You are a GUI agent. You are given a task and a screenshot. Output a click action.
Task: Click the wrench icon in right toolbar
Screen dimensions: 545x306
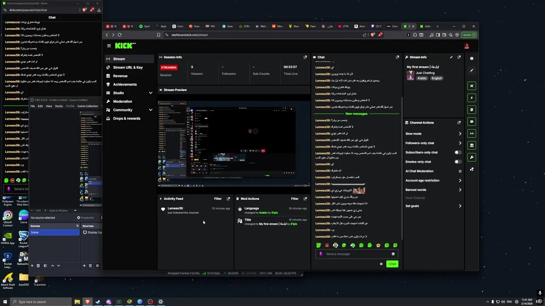[x=472, y=157]
